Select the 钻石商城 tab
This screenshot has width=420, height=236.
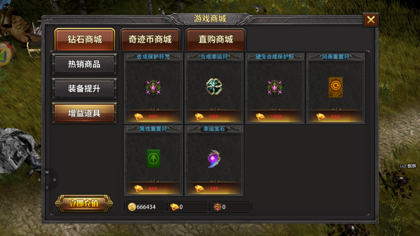click(84, 40)
